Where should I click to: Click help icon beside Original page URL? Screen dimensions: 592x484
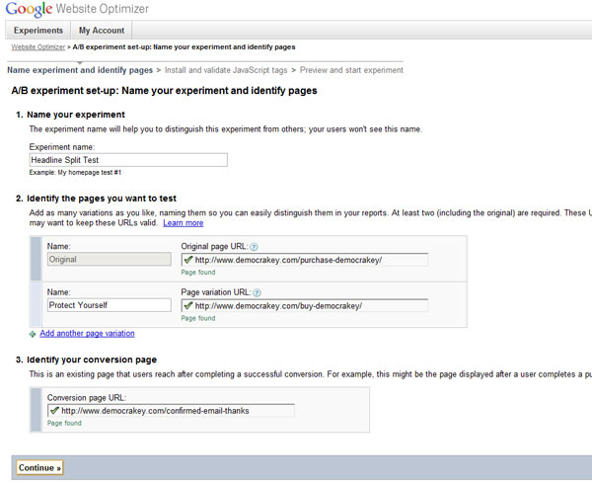click(255, 247)
